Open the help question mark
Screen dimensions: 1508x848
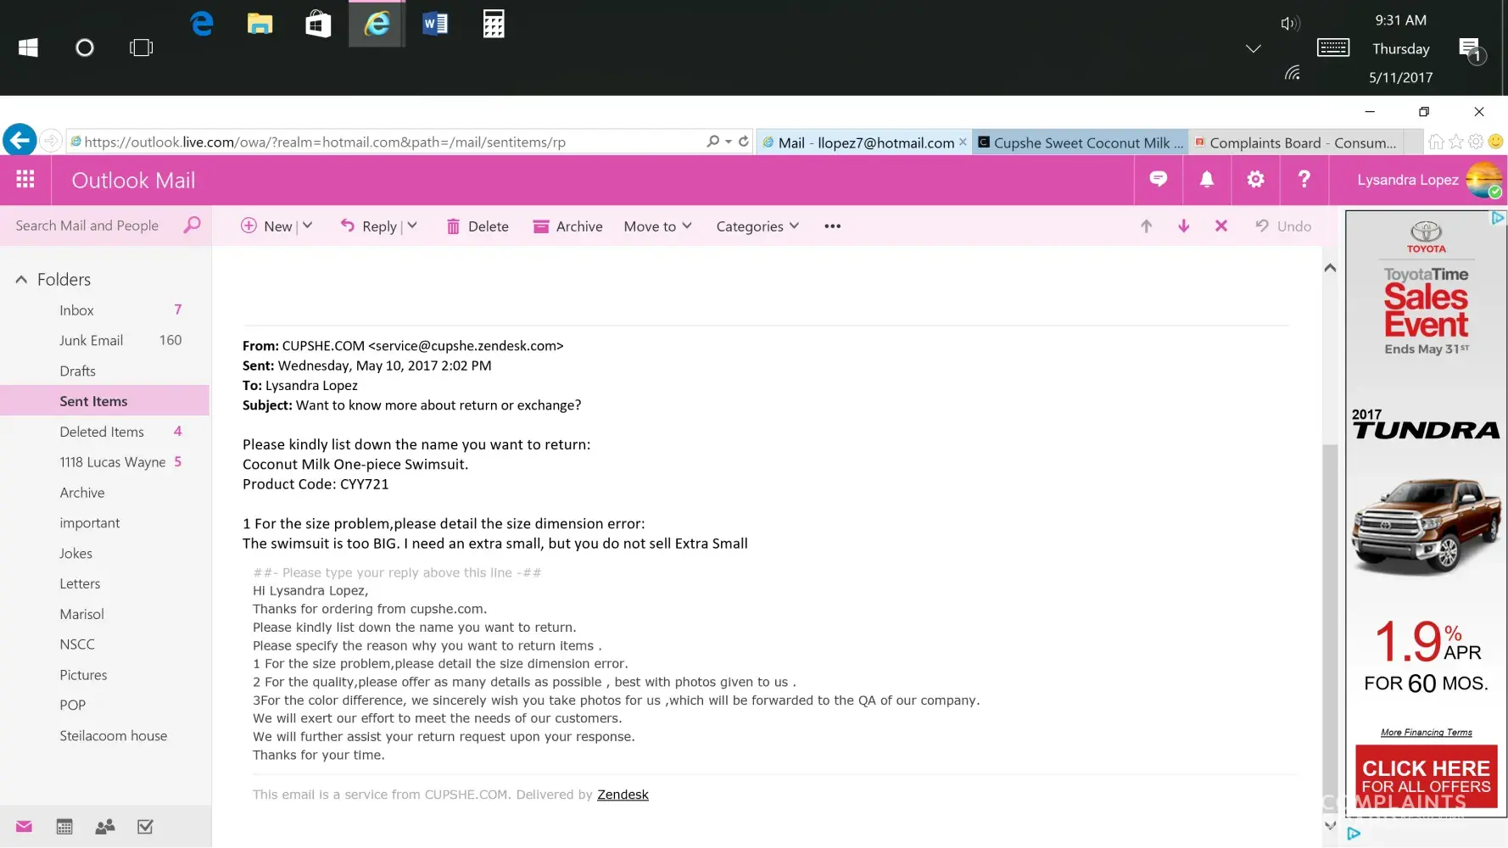[x=1304, y=179]
